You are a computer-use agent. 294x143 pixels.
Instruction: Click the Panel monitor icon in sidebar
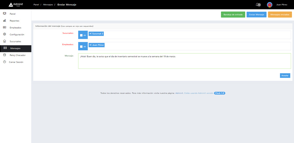tap(4, 14)
